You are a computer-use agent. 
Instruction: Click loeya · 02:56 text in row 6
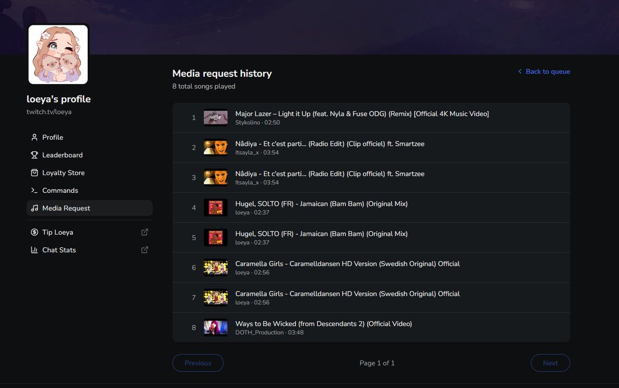(252, 272)
